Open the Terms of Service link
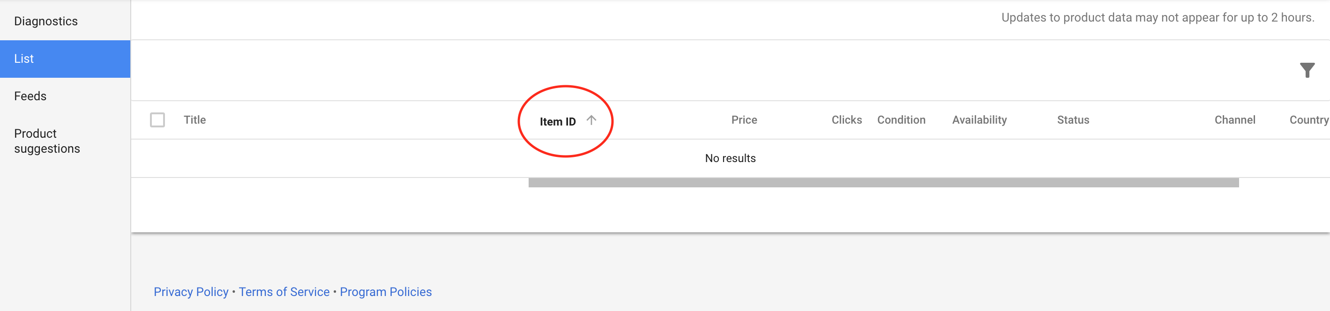The height and width of the screenshot is (311, 1330). coord(284,292)
